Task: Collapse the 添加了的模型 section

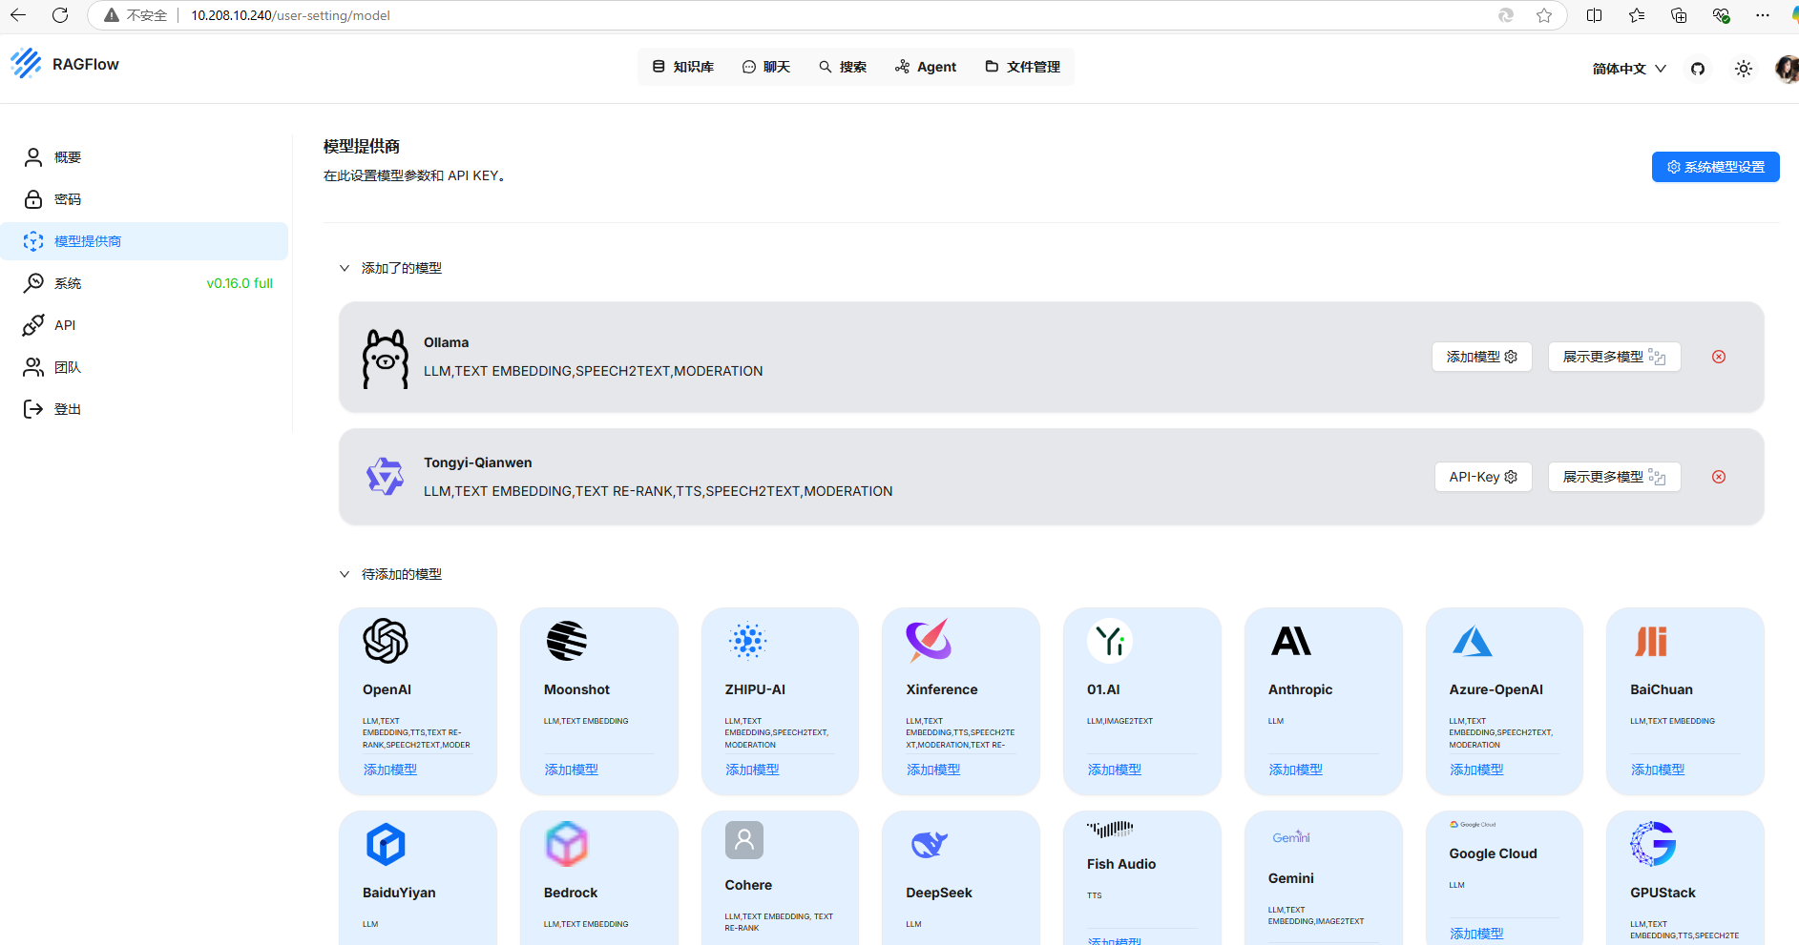Action: 345,268
